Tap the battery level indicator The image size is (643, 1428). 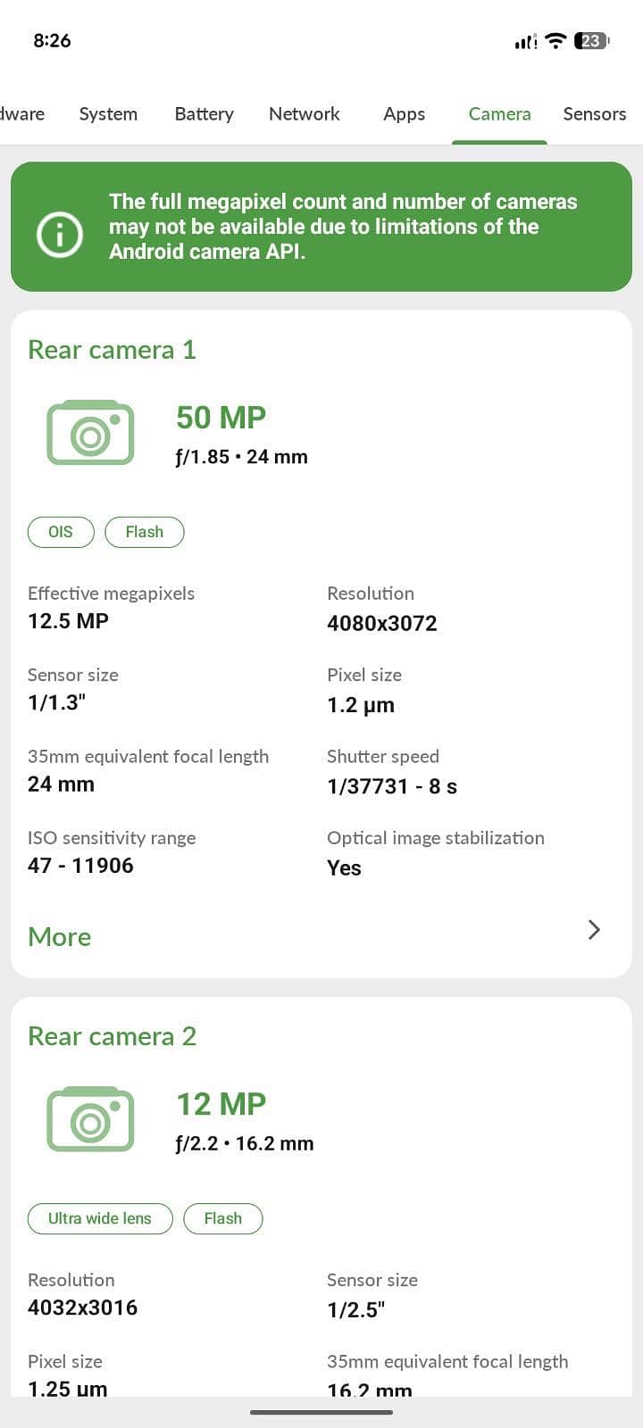point(591,40)
